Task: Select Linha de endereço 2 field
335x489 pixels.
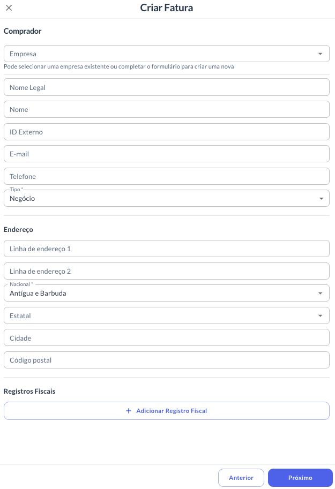Action: click(x=166, y=271)
